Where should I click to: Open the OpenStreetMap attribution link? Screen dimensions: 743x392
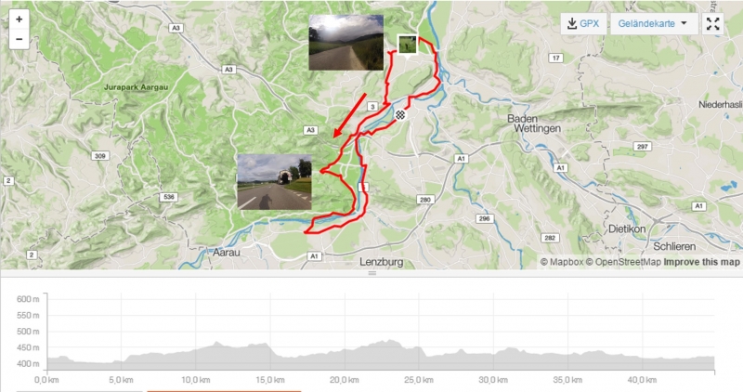[623, 262]
